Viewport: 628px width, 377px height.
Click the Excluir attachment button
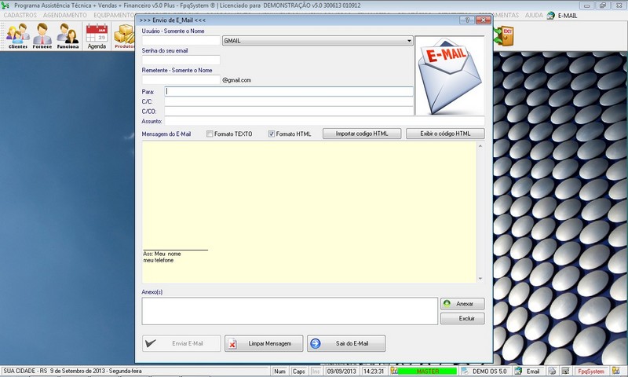pyautogui.click(x=462, y=319)
